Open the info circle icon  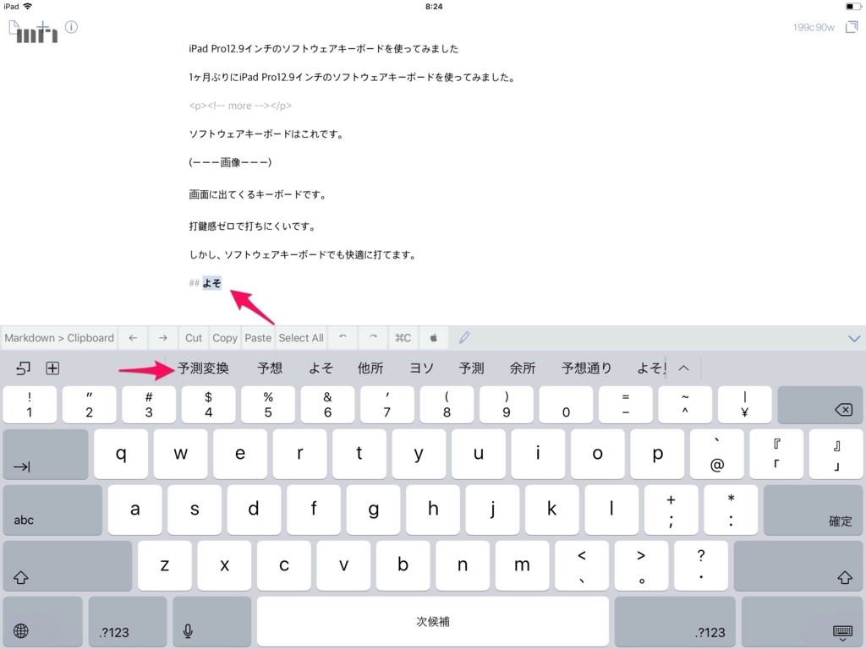click(x=71, y=26)
